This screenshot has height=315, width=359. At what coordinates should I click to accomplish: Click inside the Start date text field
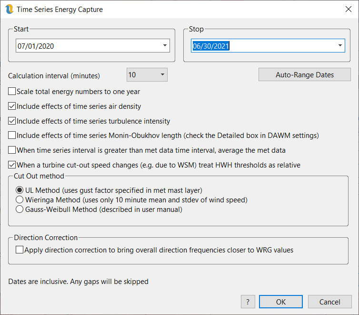click(86, 46)
